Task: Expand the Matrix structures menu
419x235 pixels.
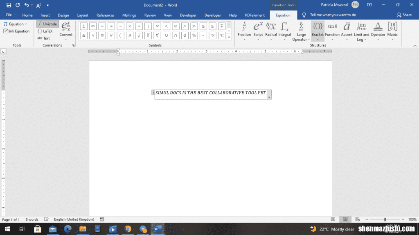Action: point(392,31)
